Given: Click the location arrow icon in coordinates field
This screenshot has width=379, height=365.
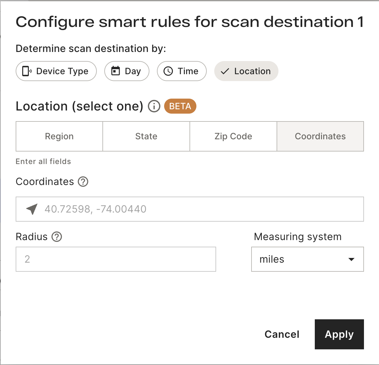Looking at the screenshot, I should tap(32, 209).
